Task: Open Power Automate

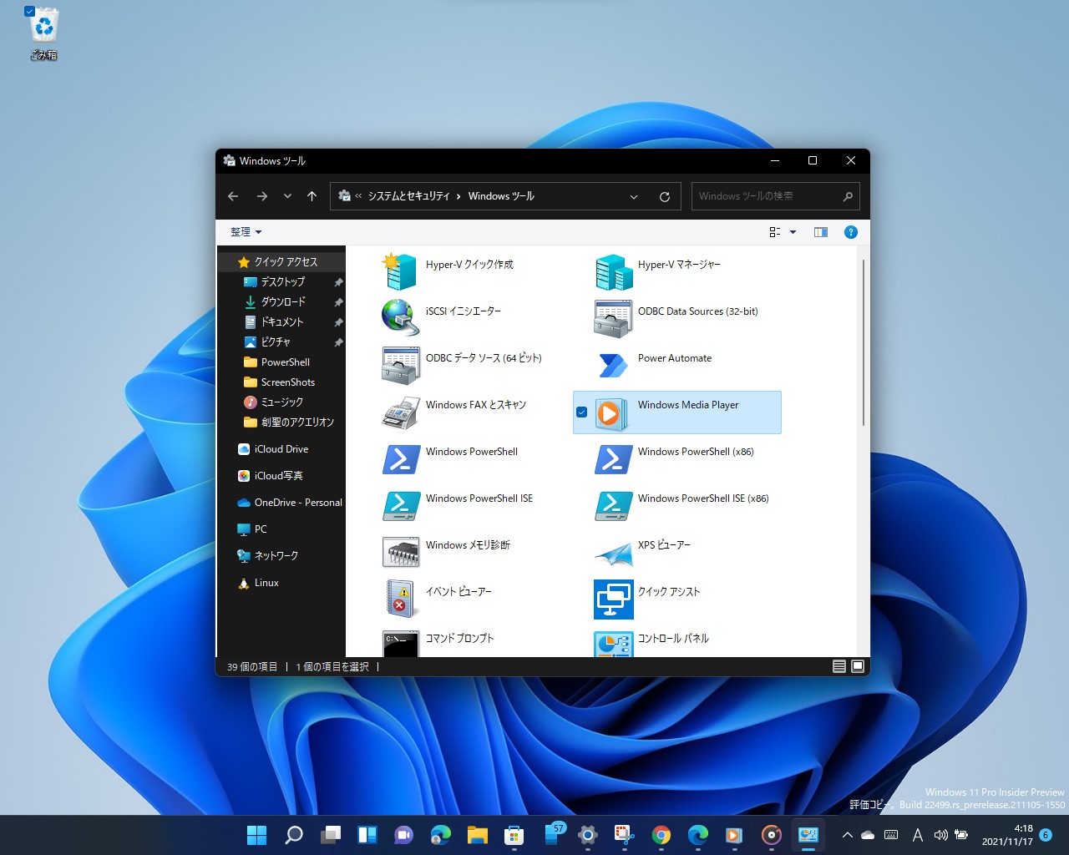Action: pos(674,357)
